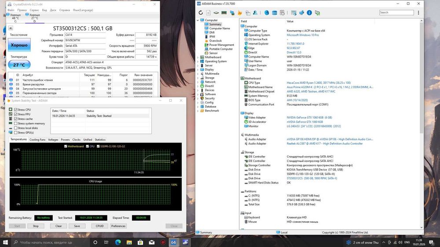The image size is (440, 247).
Task: Enable Stress system memory checkbox
Action: pyautogui.click(x=16, y=123)
